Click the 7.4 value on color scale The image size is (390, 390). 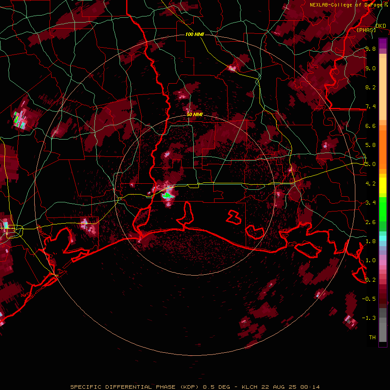pos(370,107)
